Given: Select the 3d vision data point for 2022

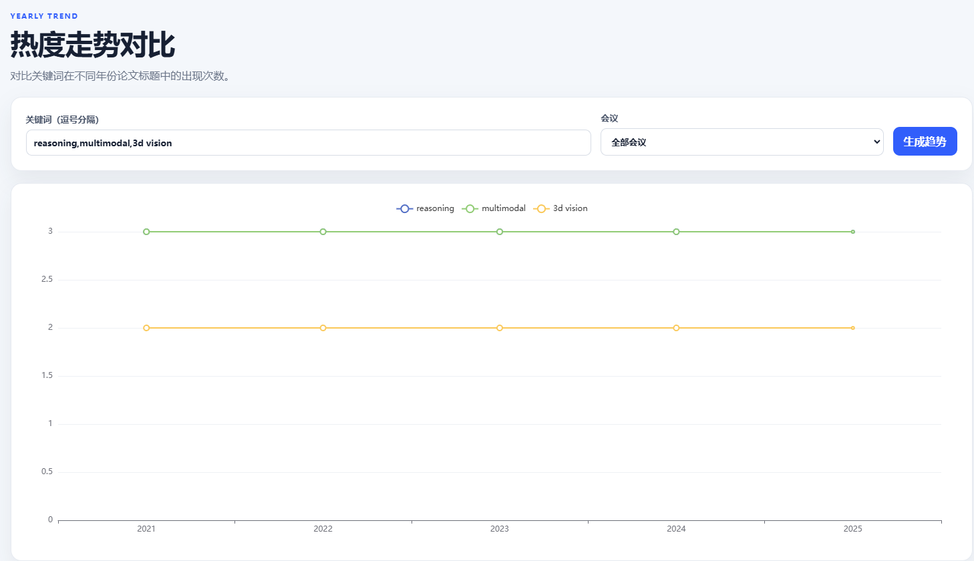Looking at the screenshot, I should (323, 328).
